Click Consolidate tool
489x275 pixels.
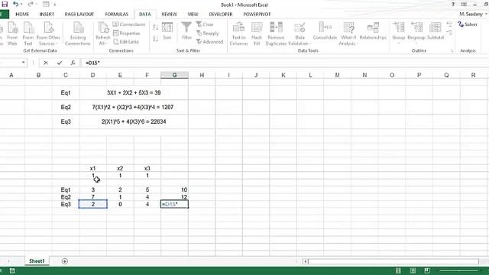pyautogui.click(x=325, y=31)
